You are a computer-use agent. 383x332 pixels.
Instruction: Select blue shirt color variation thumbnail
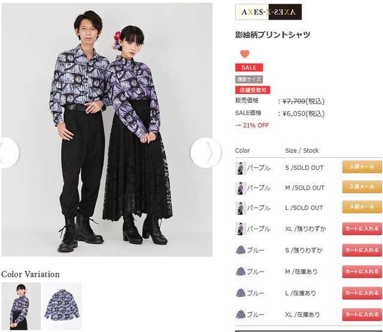(62, 306)
